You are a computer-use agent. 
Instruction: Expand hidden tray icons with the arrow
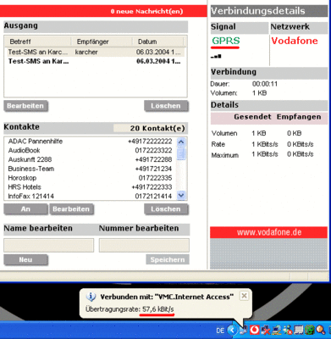coord(232,330)
